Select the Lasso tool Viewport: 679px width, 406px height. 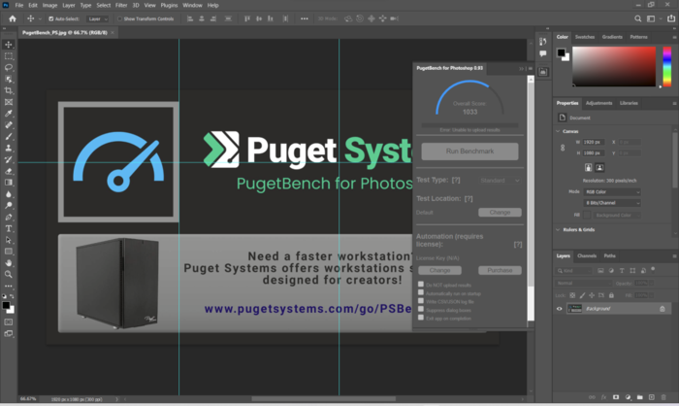click(x=8, y=68)
